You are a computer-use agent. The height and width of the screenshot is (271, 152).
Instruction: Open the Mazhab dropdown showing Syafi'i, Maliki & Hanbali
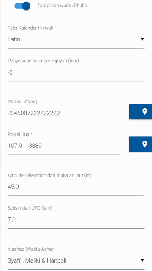[76, 260]
